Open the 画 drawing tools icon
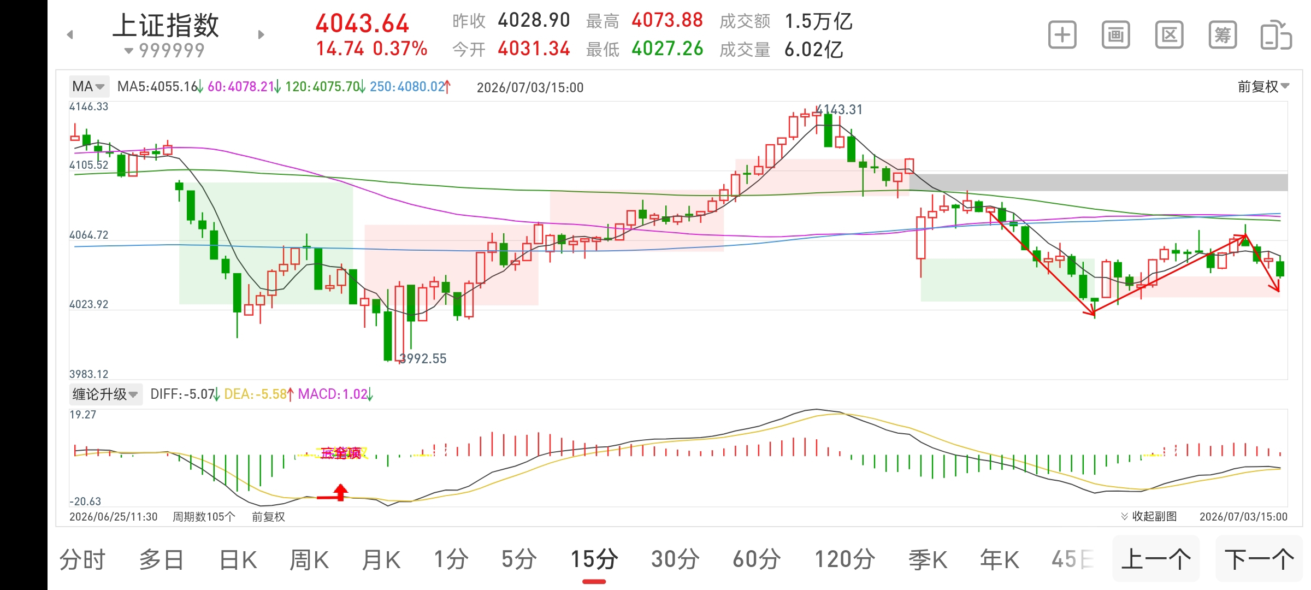This screenshot has height=590, width=1311. [x=1115, y=36]
